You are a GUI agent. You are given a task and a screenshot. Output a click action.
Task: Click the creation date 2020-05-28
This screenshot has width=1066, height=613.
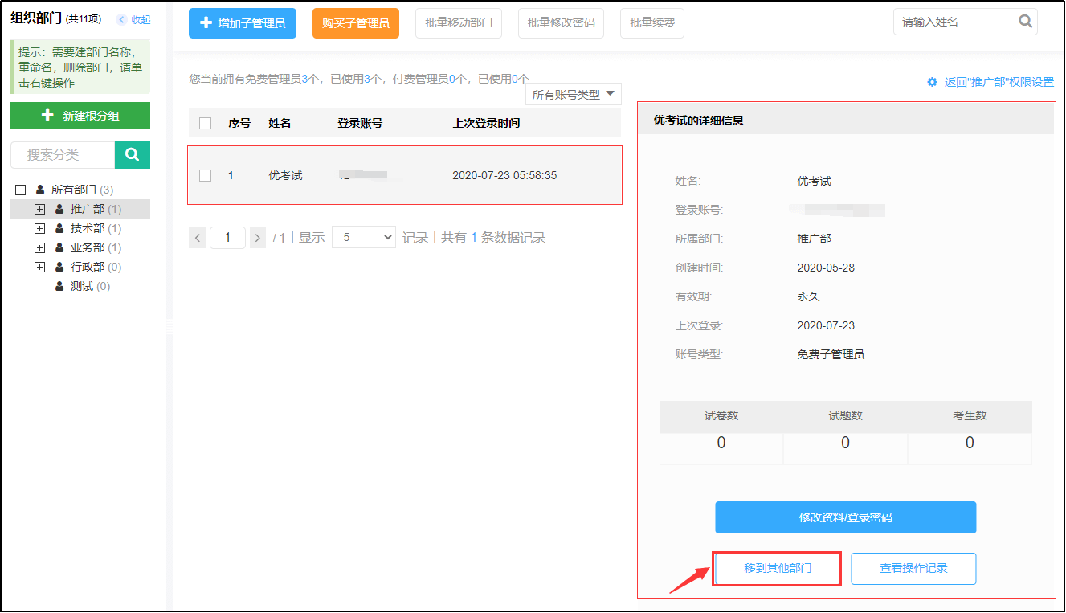coord(826,268)
